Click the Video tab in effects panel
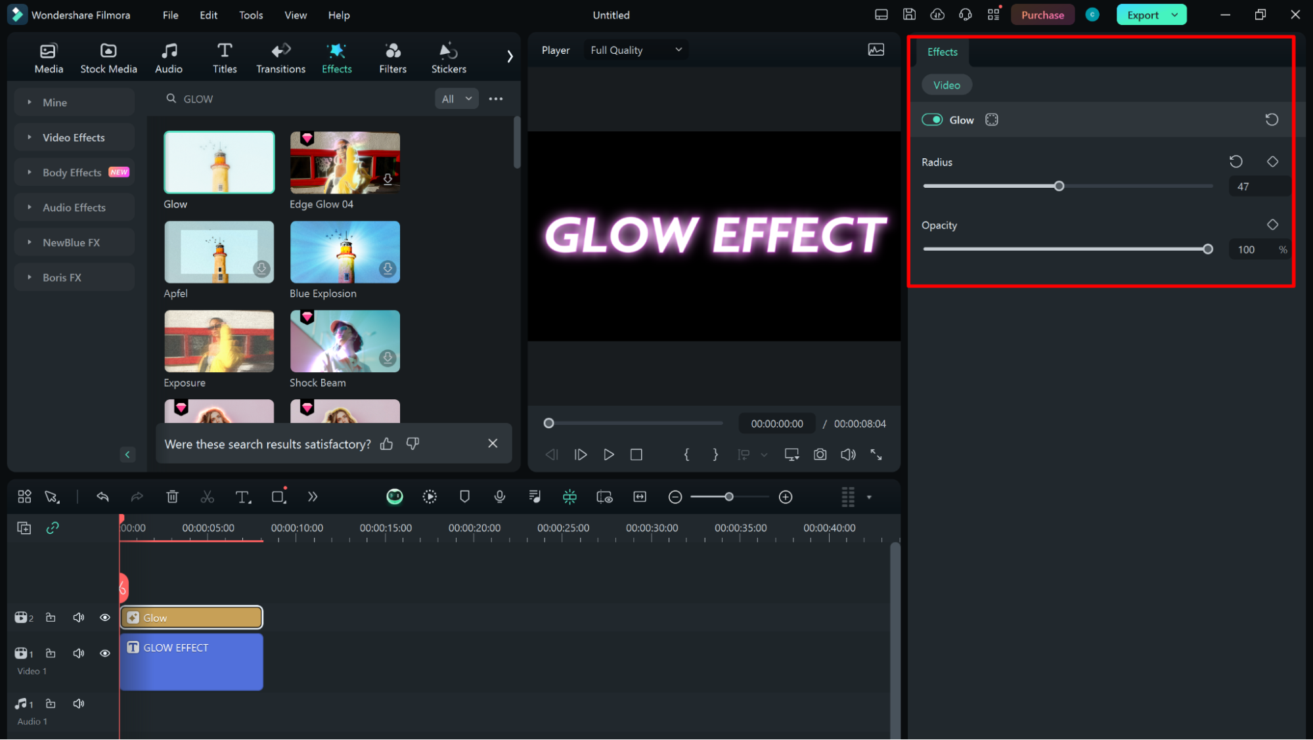The width and height of the screenshot is (1313, 740). tap(947, 84)
